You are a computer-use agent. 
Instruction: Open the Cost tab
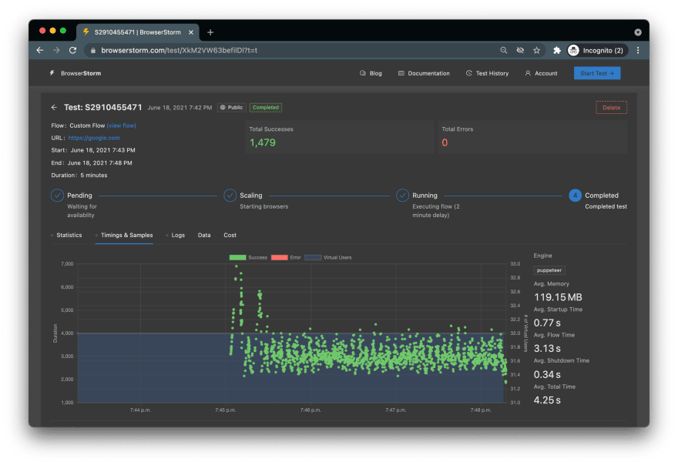coord(230,235)
